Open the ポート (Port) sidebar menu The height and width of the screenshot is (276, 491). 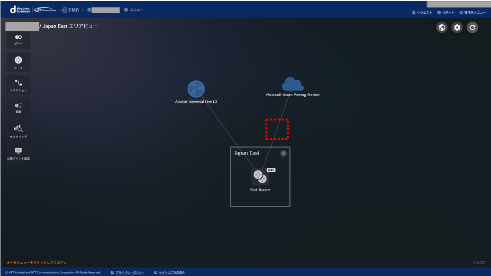point(18,40)
